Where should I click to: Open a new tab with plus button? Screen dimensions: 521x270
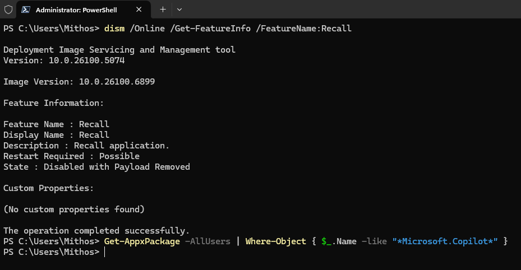(x=163, y=10)
